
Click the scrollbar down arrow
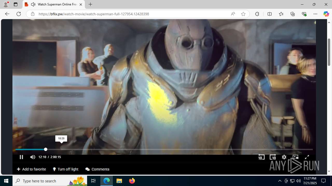329,172
